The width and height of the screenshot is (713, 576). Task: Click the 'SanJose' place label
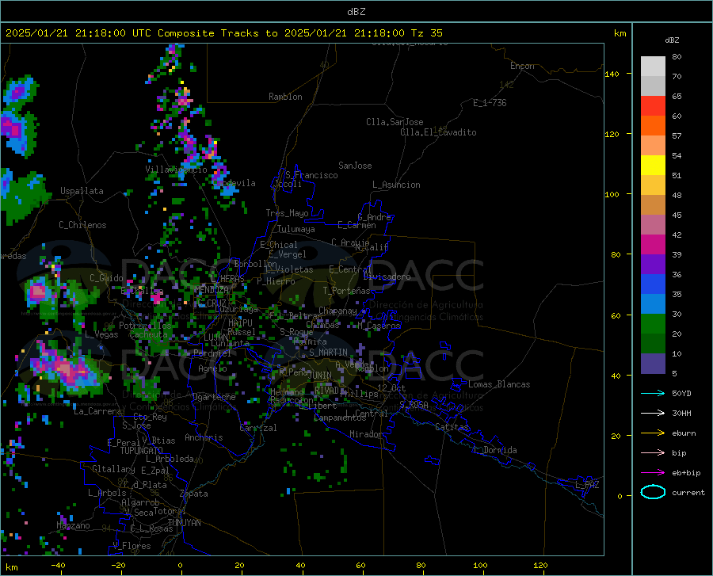tap(355, 166)
